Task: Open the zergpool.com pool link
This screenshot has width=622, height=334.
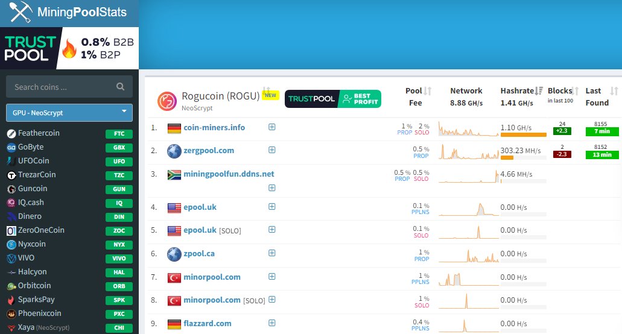Action: [209, 151]
